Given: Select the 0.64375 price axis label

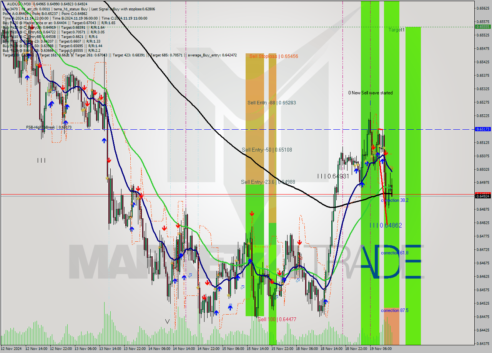Looking at the screenshot, I should click(x=483, y=343).
